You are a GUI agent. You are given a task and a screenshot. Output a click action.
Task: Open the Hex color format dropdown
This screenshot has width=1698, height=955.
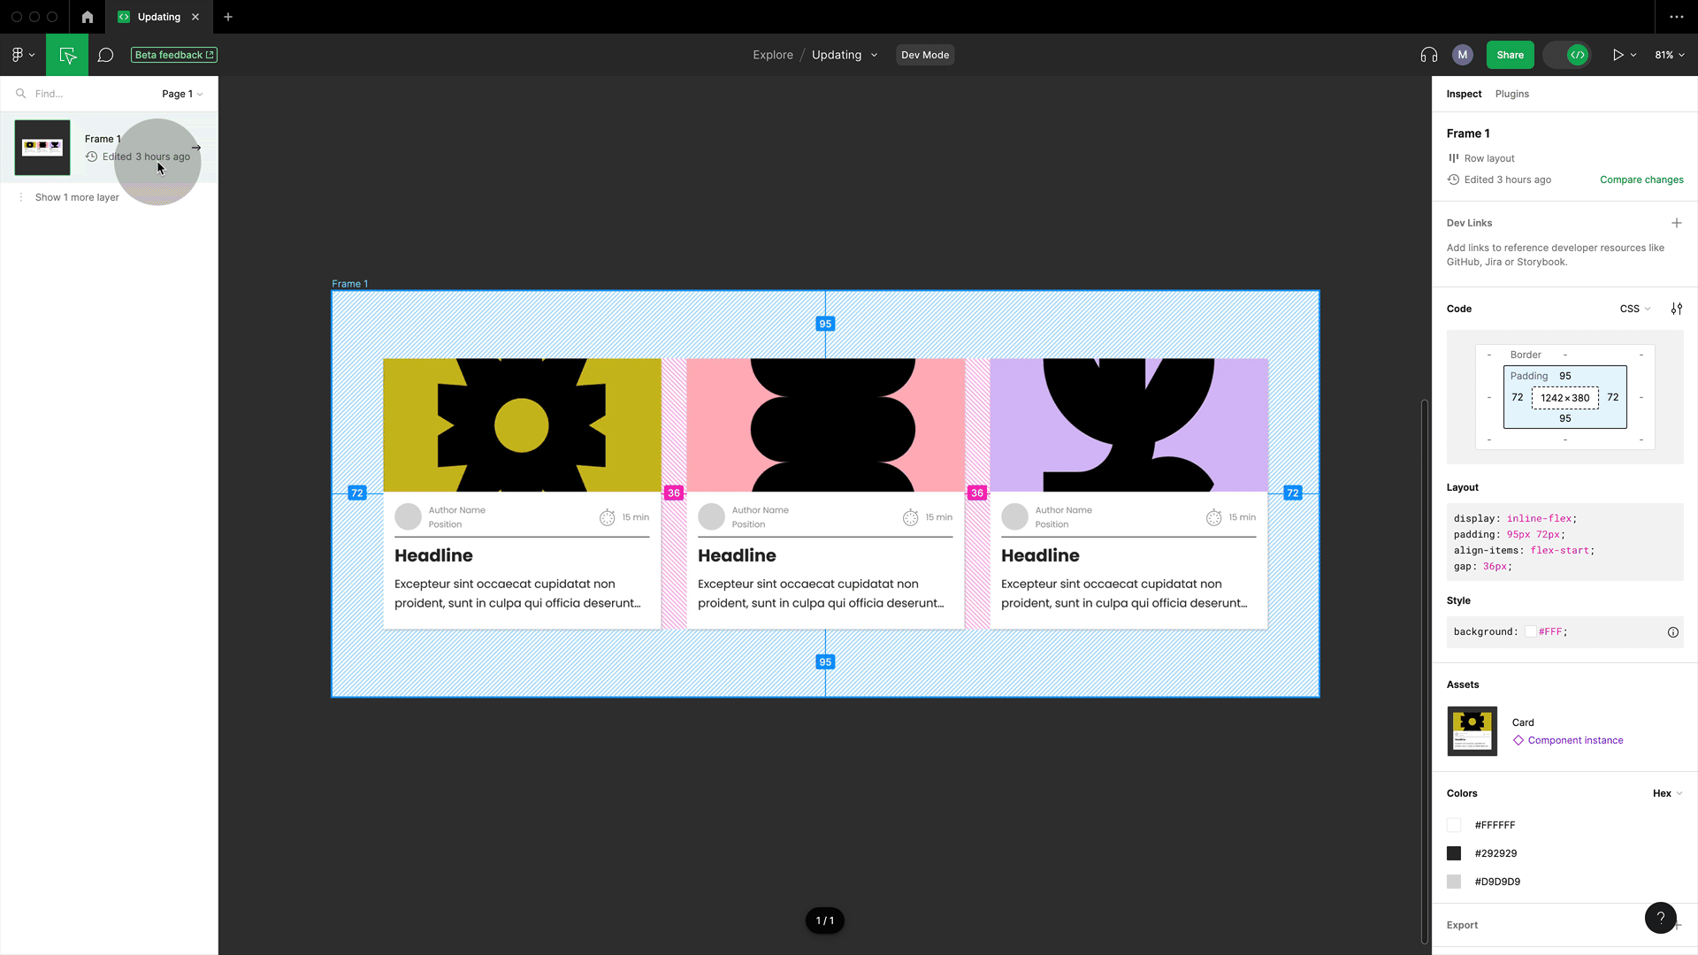pos(1667,793)
